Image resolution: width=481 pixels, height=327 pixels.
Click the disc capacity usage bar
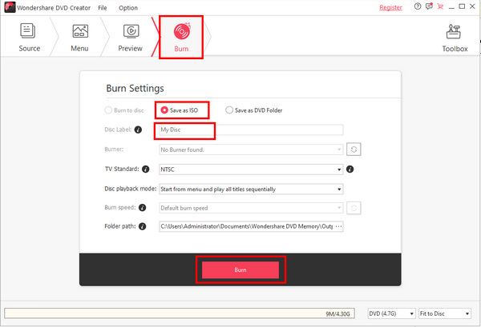click(180, 313)
